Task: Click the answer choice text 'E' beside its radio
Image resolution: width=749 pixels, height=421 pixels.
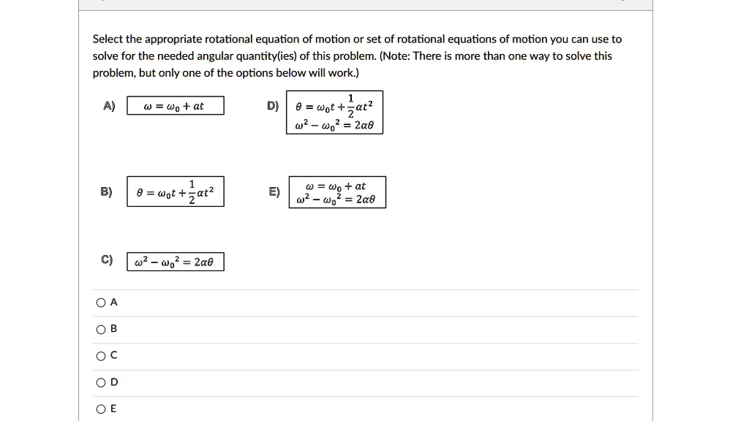Action: pos(113,409)
